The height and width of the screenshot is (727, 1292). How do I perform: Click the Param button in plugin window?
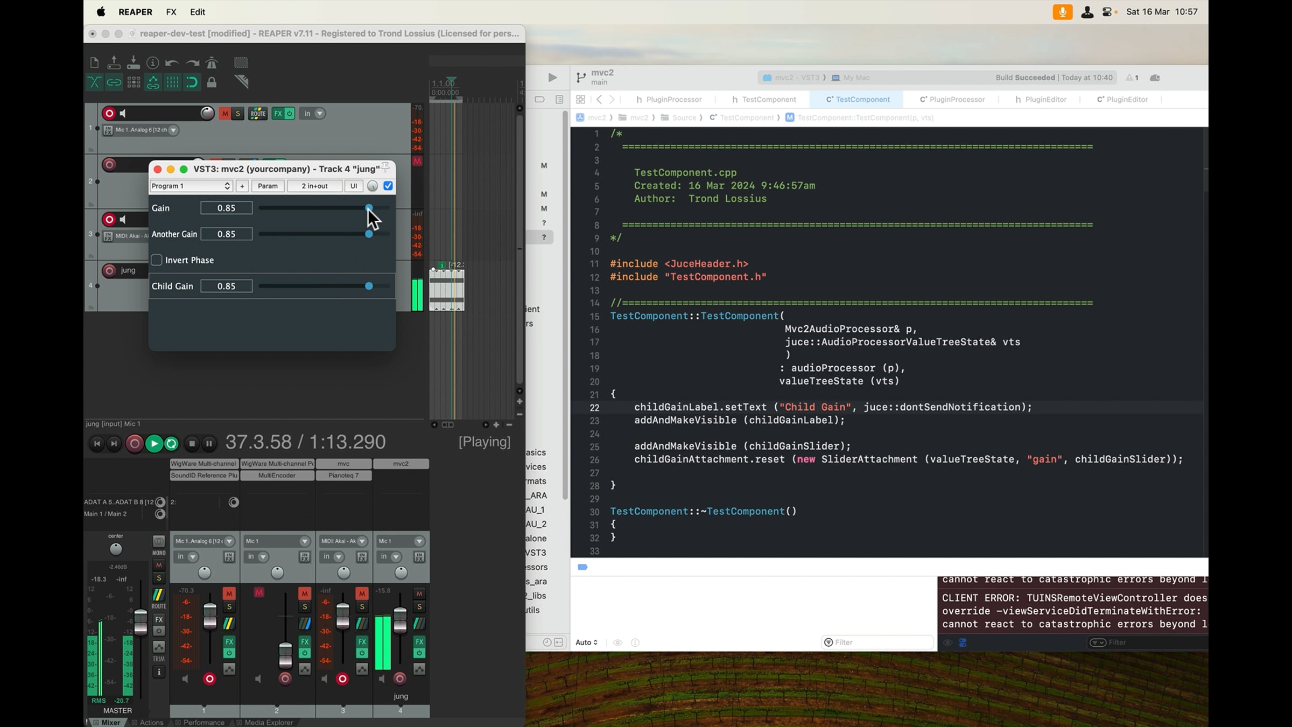(x=268, y=186)
